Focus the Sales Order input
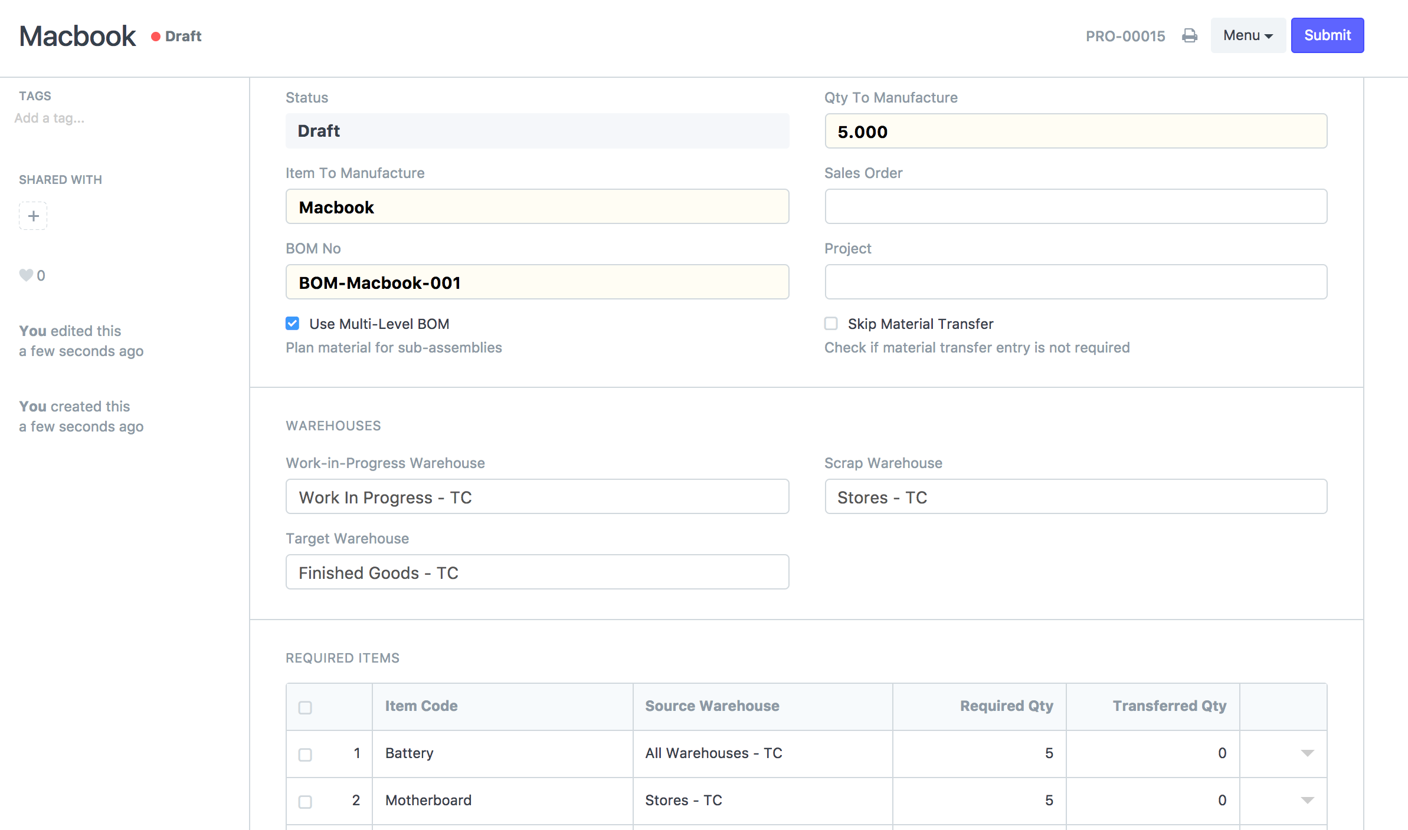The image size is (1408, 830). pos(1075,207)
